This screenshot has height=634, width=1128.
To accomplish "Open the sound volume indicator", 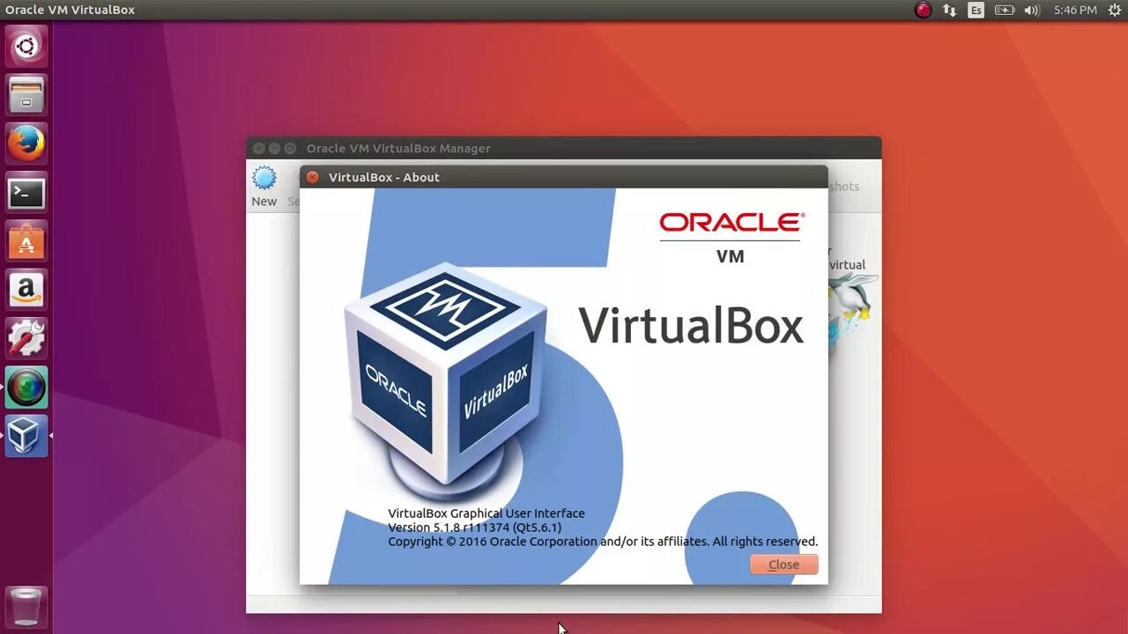I will (1032, 11).
